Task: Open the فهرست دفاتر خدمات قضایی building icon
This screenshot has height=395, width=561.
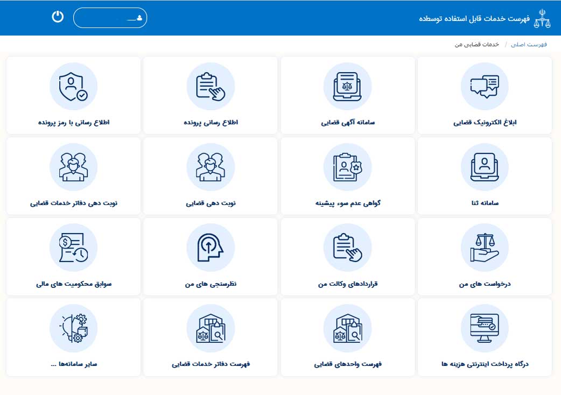Action: coord(211,328)
